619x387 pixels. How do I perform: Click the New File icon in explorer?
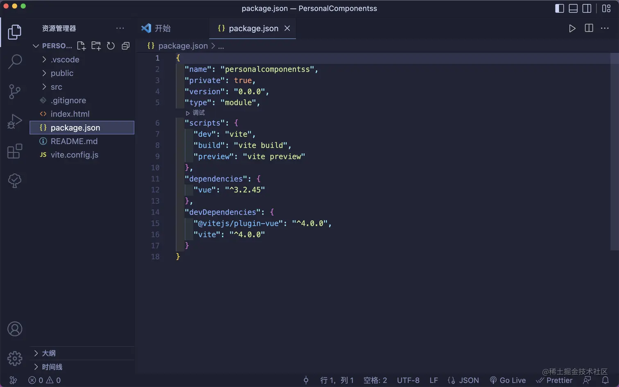pyautogui.click(x=81, y=46)
